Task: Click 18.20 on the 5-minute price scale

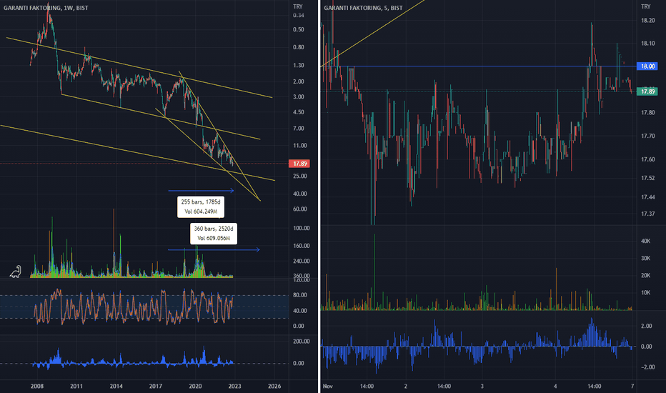Action: pos(647,21)
